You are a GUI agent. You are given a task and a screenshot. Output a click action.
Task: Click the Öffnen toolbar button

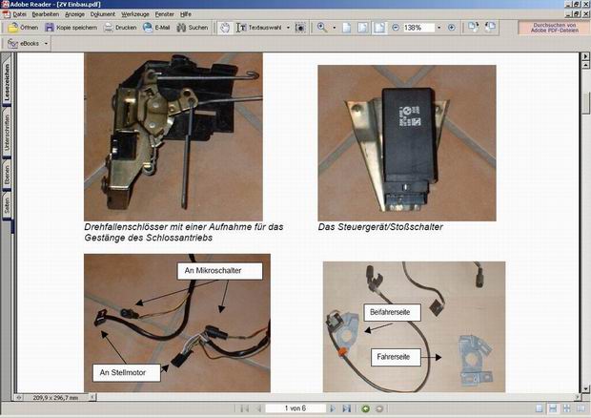click(24, 28)
